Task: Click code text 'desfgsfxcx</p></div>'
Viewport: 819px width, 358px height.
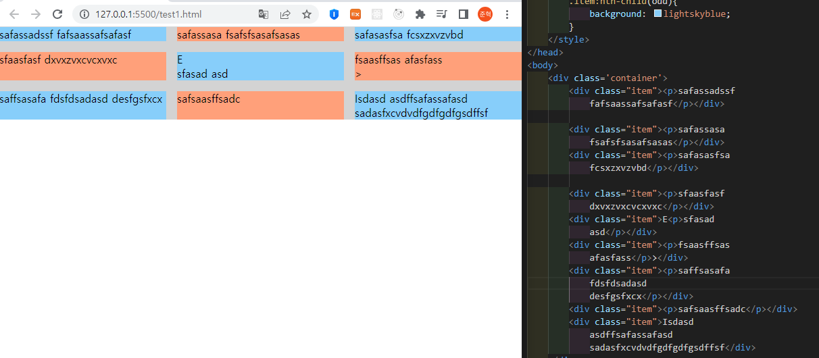Action: (x=641, y=296)
